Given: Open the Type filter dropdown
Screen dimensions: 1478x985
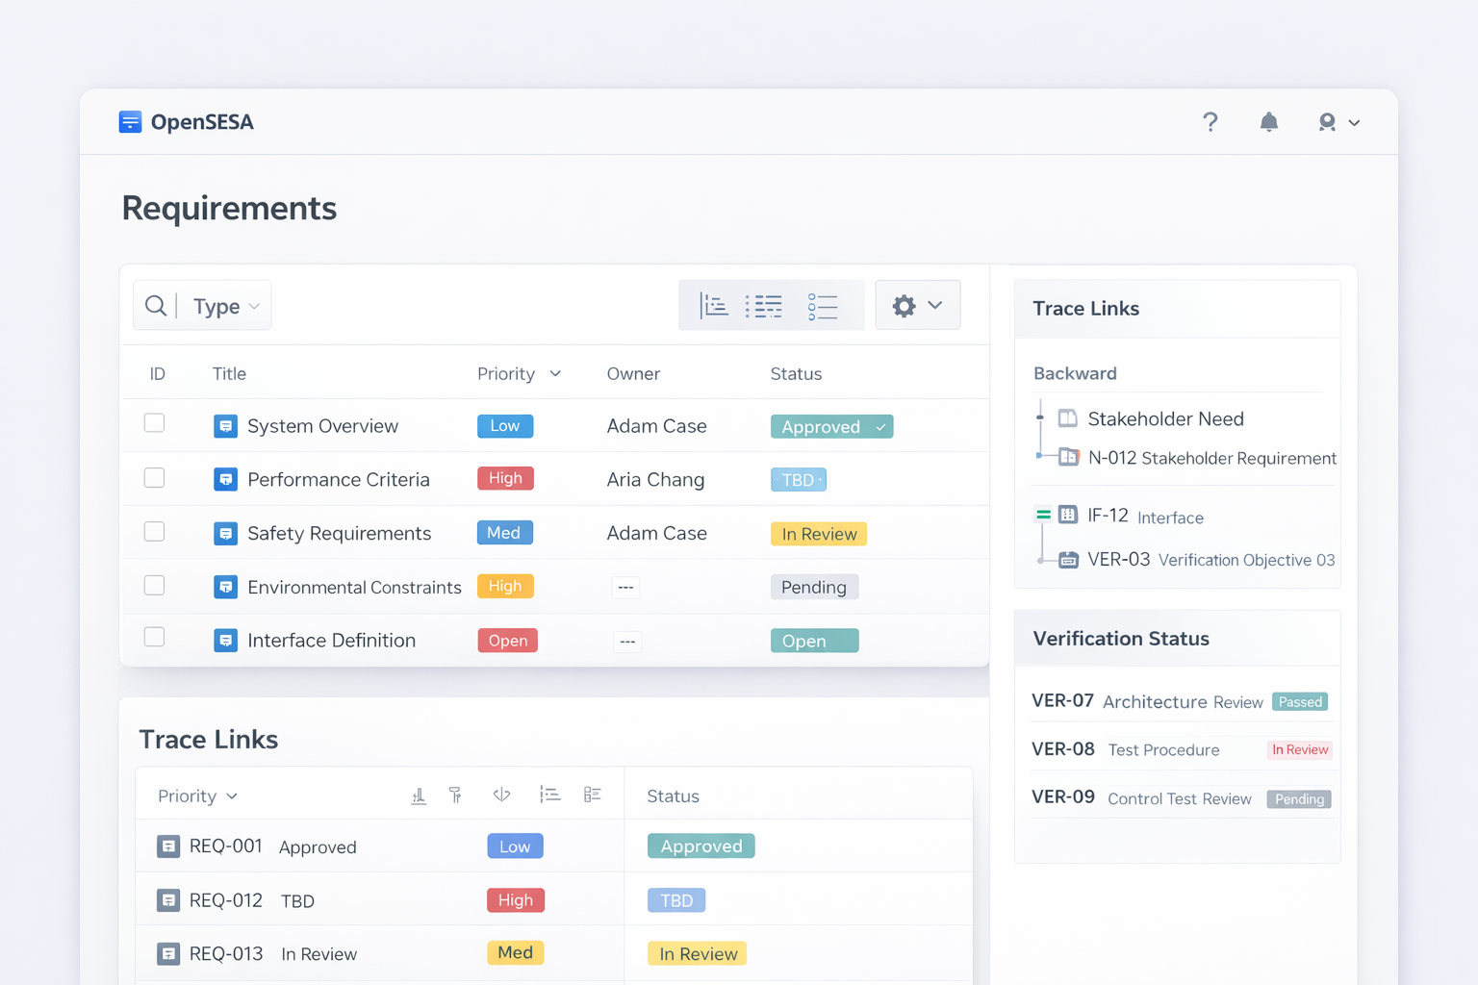Looking at the screenshot, I should (x=226, y=307).
